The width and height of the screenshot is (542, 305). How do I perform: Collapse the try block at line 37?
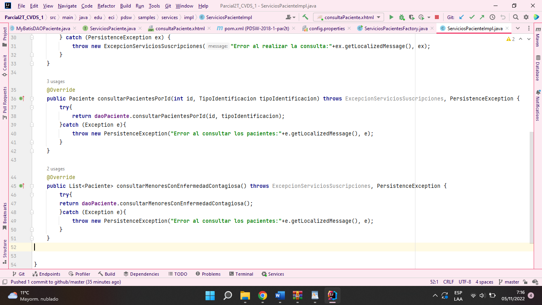click(32, 107)
